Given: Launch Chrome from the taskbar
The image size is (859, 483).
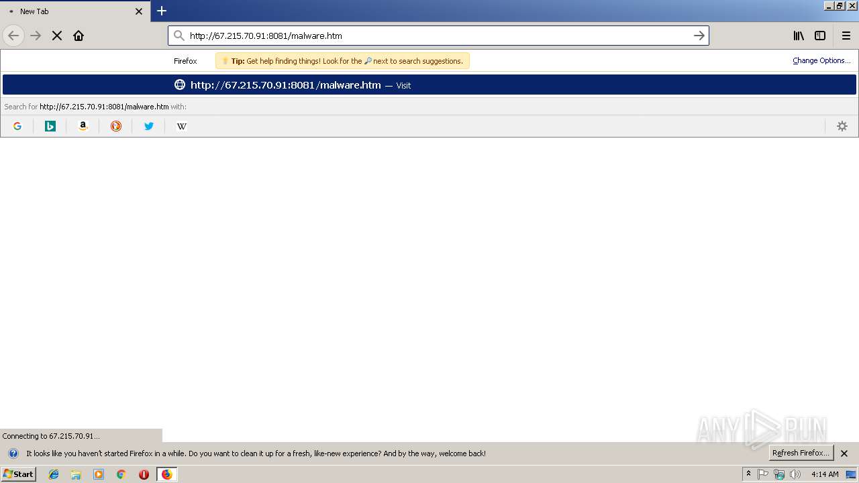Looking at the screenshot, I should (121, 474).
